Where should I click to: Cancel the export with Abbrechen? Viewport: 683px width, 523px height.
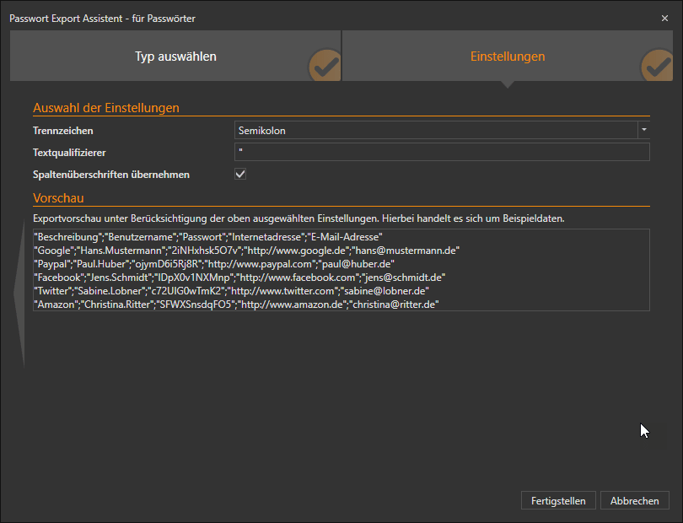(x=634, y=500)
